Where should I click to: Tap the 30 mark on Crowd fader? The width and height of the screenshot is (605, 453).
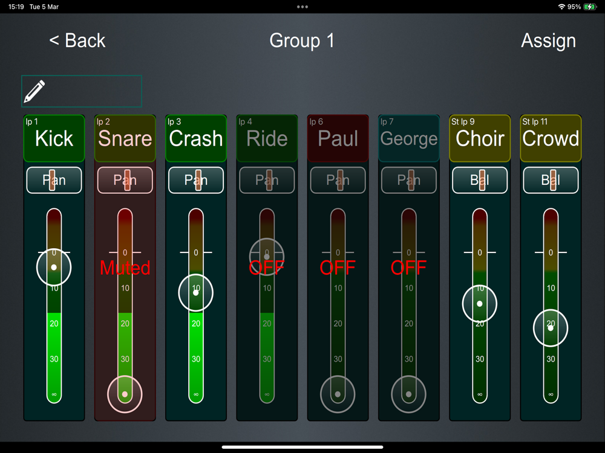tap(551, 359)
